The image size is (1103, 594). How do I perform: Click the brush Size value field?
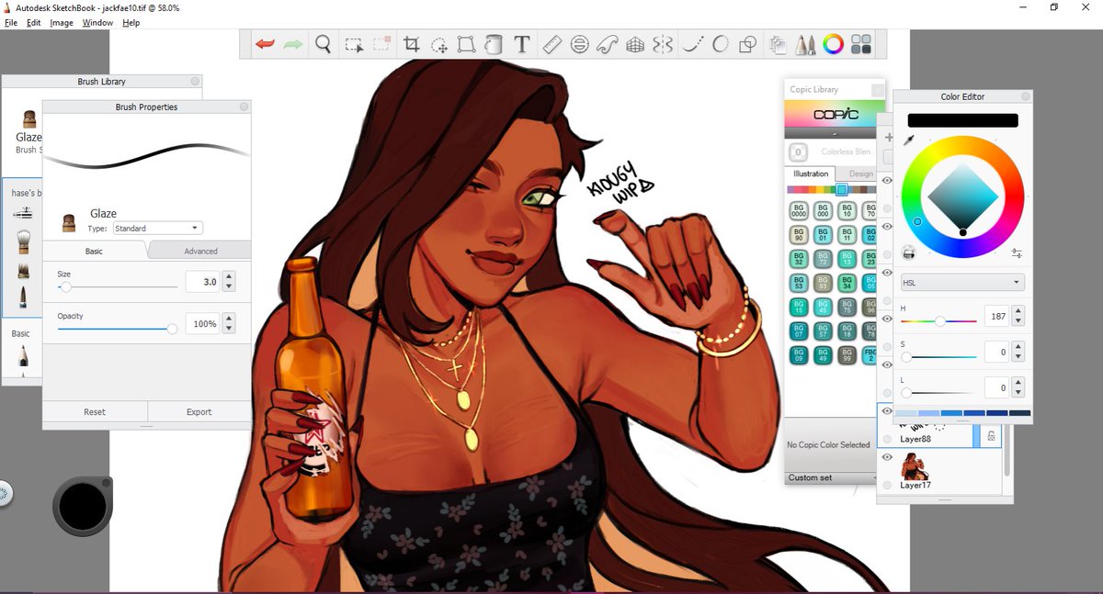(x=203, y=282)
